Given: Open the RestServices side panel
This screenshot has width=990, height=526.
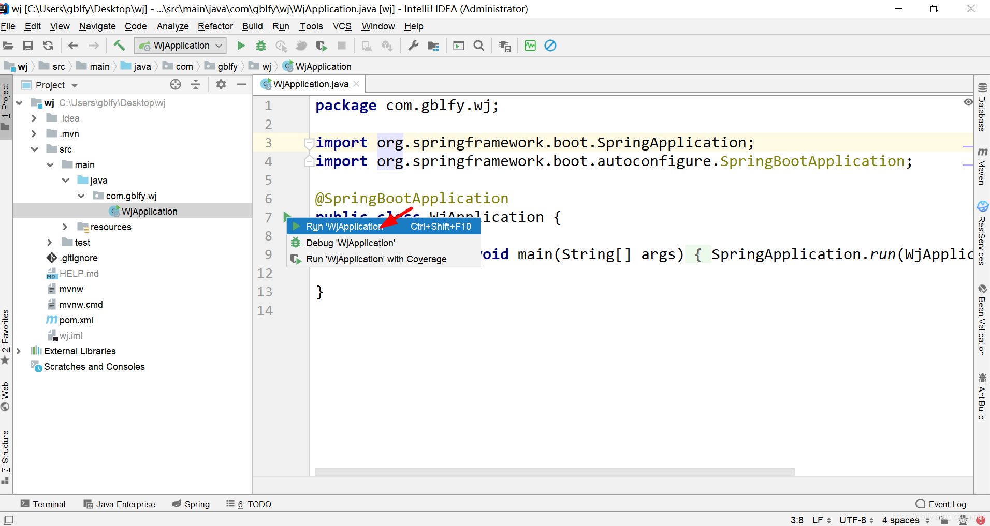Looking at the screenshot, I should point(982,233).
